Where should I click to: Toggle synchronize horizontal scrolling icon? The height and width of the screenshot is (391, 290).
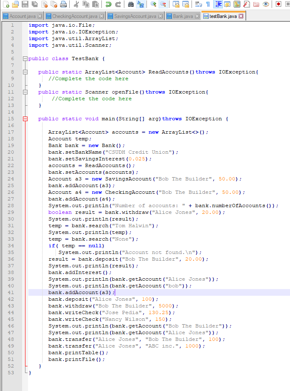(186, 4)
